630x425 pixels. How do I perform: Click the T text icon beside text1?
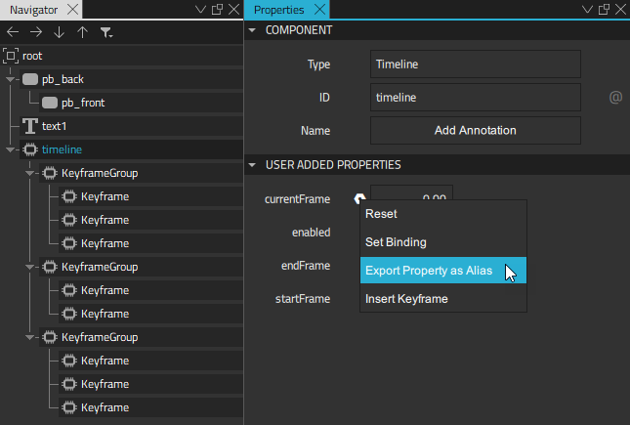point(30,126)
